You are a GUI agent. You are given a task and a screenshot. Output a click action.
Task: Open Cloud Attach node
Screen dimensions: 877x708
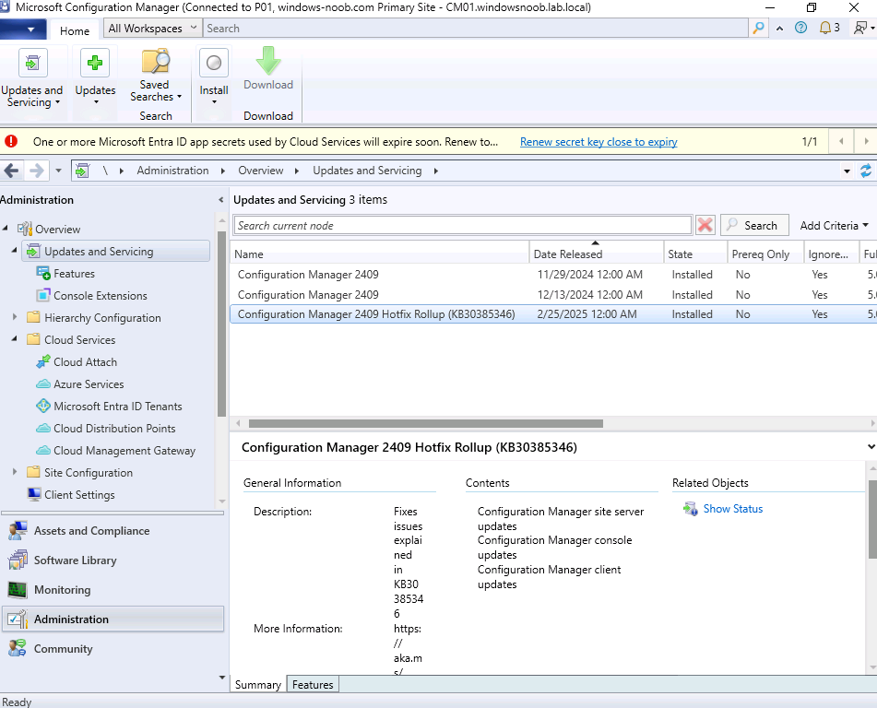[85, 361]
